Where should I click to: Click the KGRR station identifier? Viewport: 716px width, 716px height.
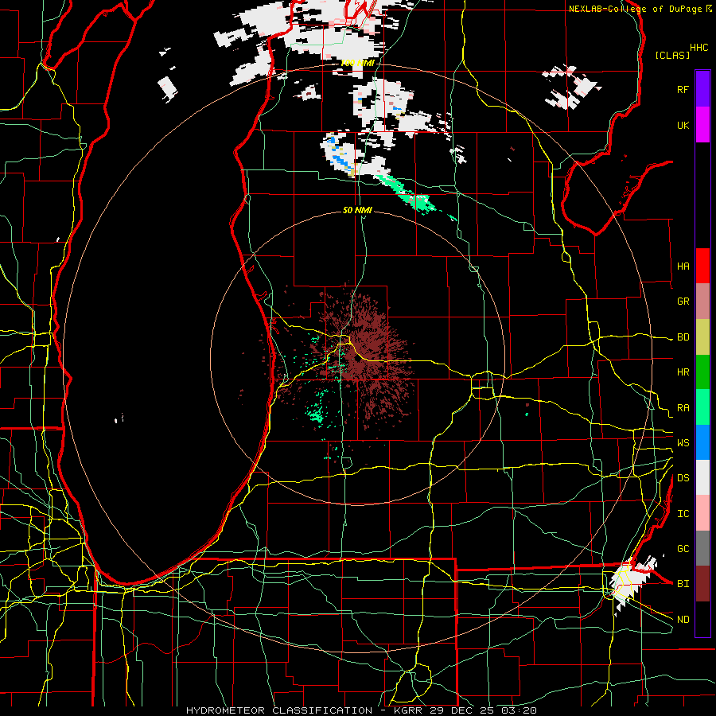coord(407,710)
